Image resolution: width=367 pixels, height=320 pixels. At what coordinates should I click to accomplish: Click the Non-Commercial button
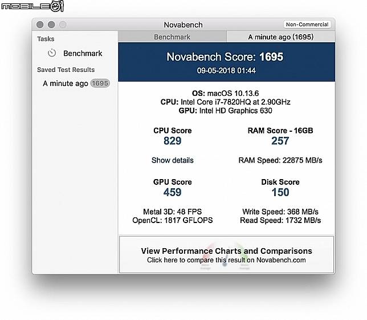point(307,25)
